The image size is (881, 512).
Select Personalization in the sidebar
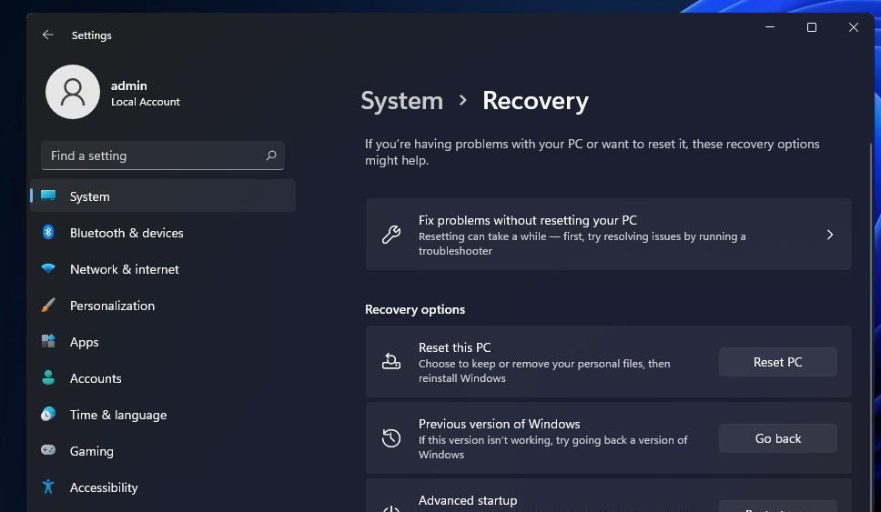163,306
